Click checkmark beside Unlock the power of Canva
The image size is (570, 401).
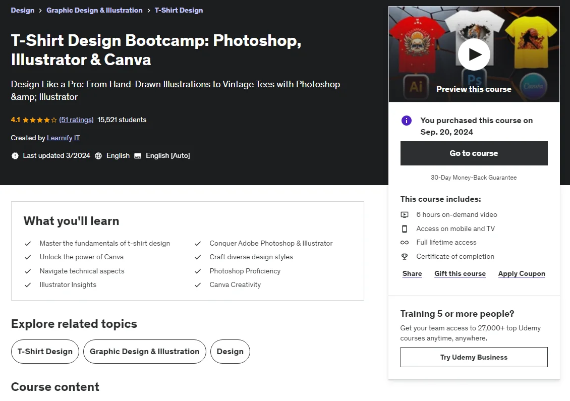tap(28, 257)
